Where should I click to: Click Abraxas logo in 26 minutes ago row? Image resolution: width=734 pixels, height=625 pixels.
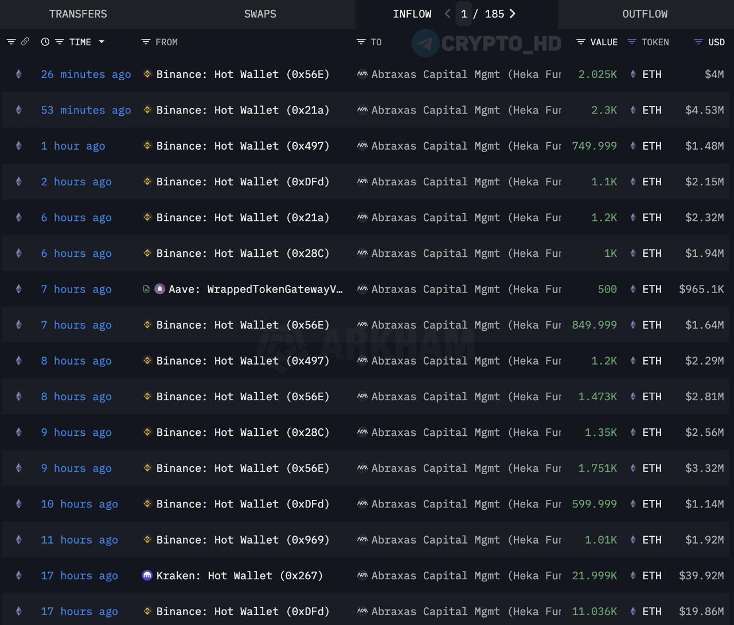[x=362, y=74]
